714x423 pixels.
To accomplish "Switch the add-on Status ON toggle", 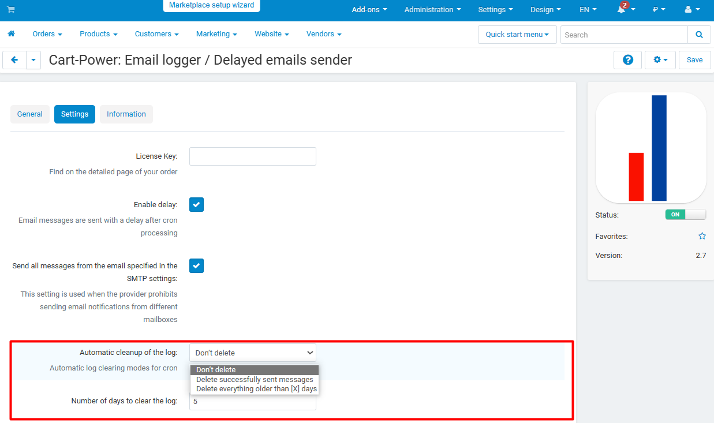I will 686,215.
